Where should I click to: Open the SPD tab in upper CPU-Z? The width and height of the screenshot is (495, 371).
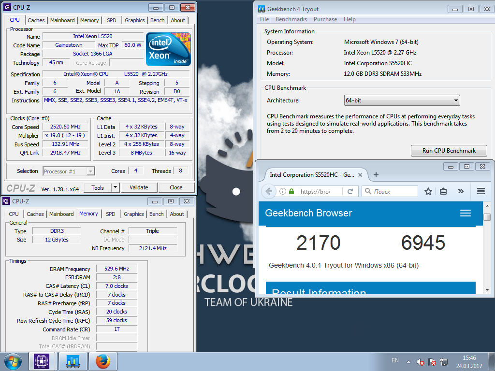click(112, 20)
